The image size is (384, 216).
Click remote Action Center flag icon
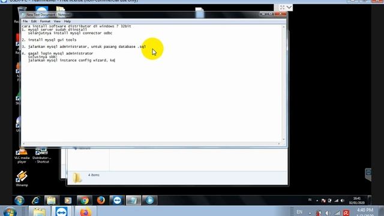point(323,200)
